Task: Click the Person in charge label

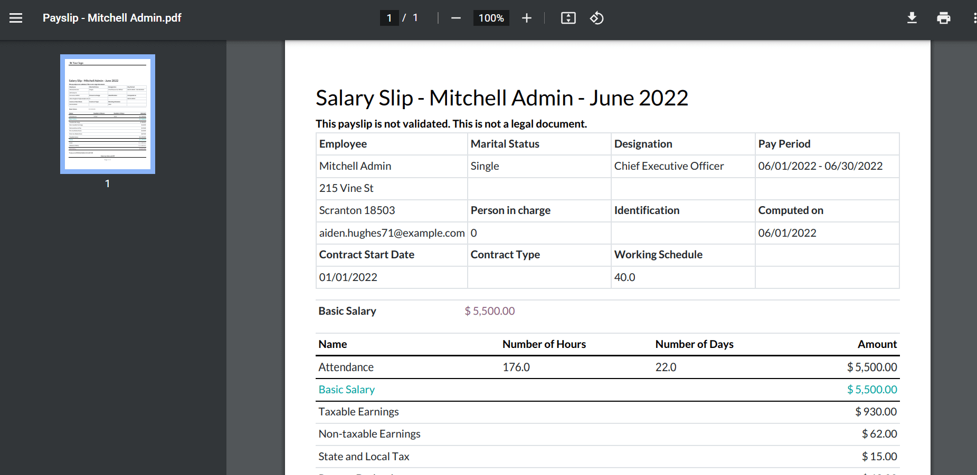Action: pyautogui.click(x=510, y=210)
